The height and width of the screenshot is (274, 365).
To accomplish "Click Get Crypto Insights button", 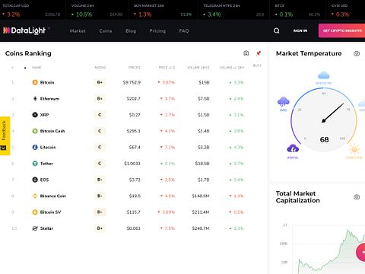I will pos(341,30).
